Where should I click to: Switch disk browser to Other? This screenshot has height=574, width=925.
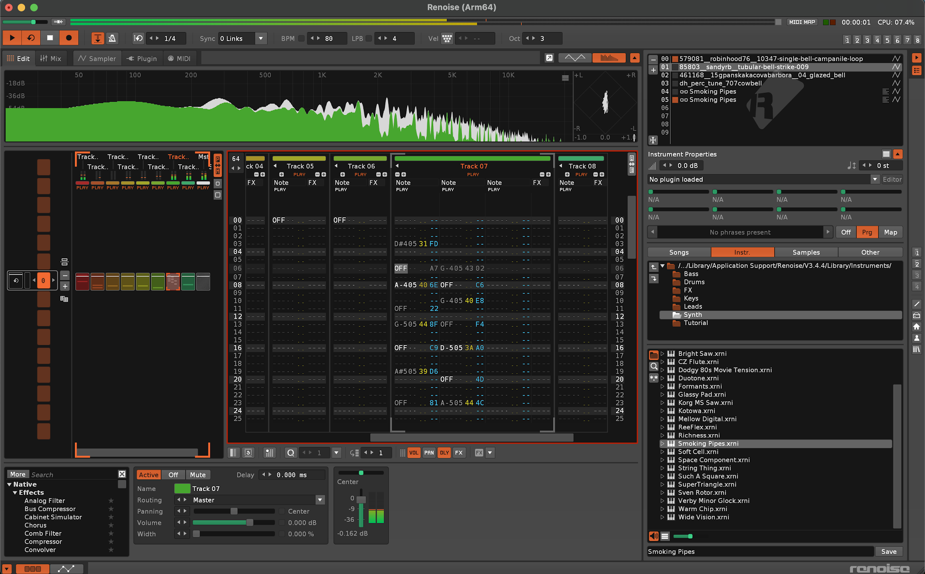click(x=870, y=252)
